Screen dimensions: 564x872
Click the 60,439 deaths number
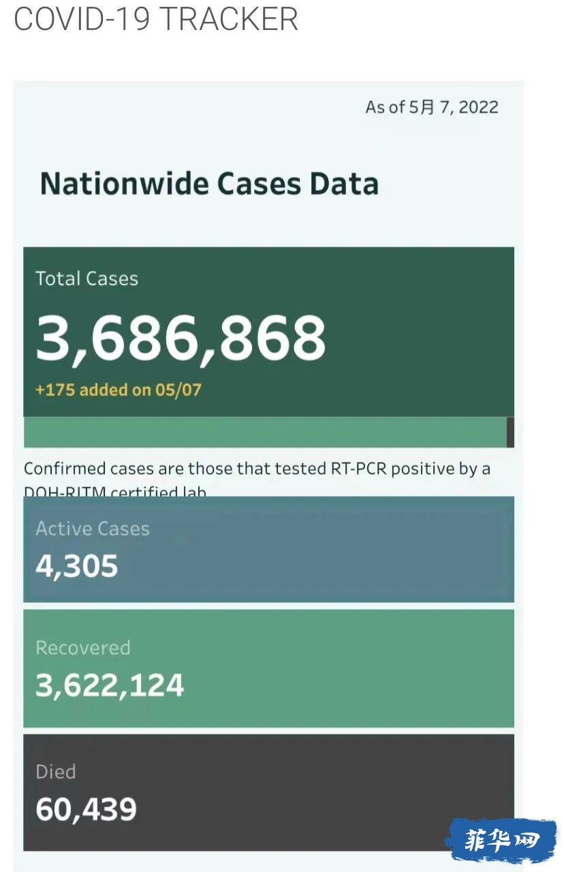point(86,809)
